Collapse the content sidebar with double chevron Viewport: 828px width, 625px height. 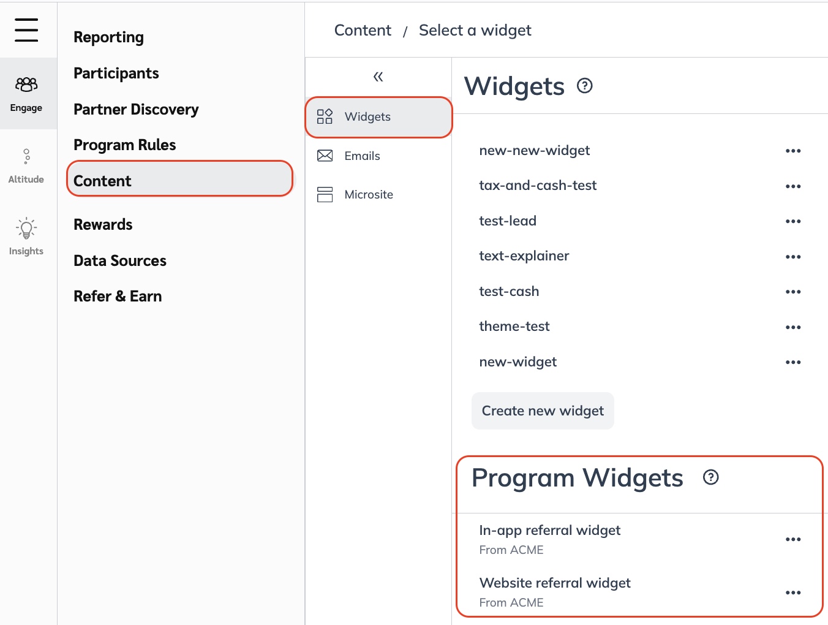click(x=378, y=77)
